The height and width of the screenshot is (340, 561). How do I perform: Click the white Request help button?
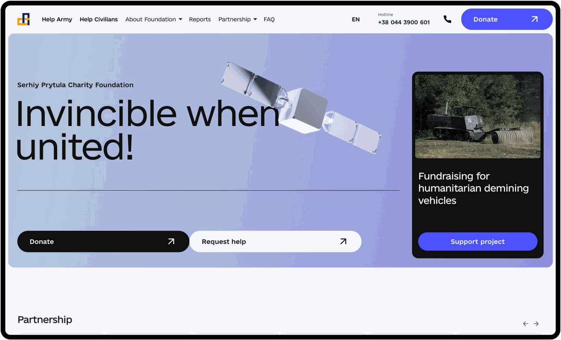point(275,241)
